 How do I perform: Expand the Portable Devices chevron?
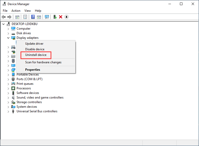click(8, 75)
